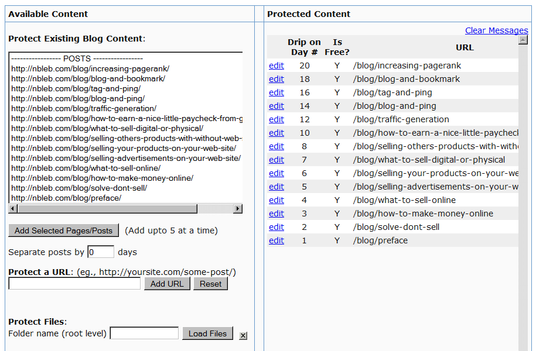Open the Clear Messages link
This screenshot has height=351, width=536.
pos(496,30)
